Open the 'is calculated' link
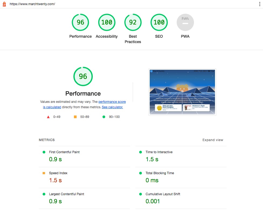Viewport: 263px width, 210px height. coord(52,107)
